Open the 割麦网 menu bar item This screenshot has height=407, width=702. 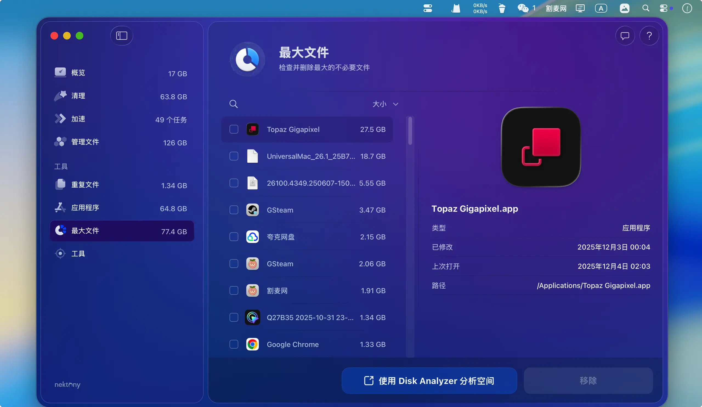click(556, 8)
